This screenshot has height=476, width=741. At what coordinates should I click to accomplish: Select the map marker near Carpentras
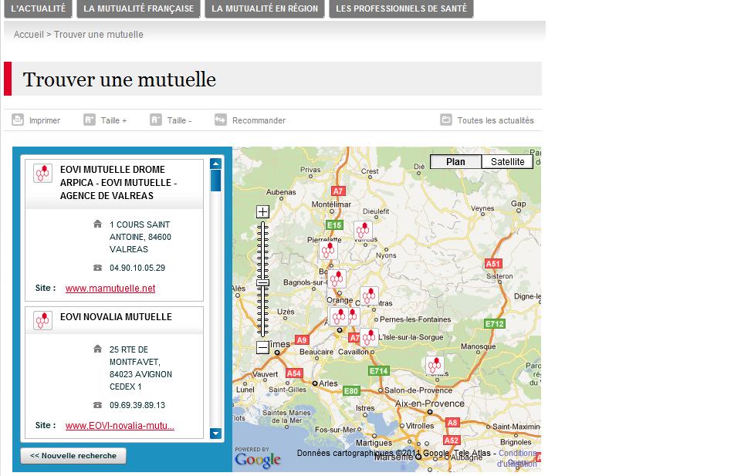pyautogui.click(x=369, y=296)
